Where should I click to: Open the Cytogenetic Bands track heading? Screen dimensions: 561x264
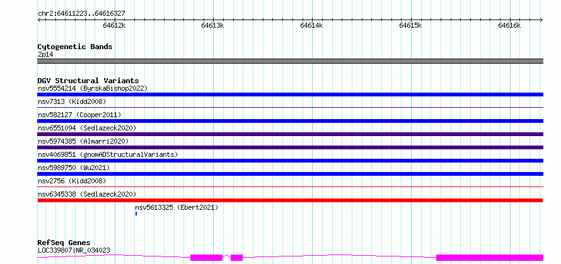(75, 47)
